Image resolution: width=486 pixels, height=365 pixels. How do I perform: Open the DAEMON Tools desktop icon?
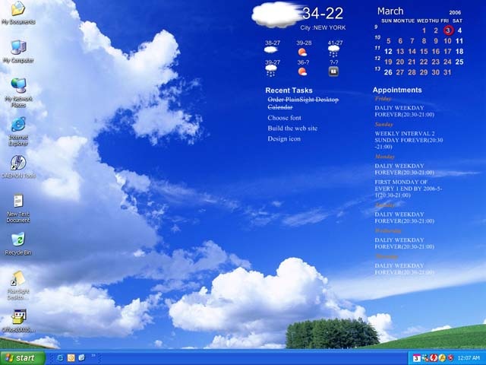pos(18,163)
